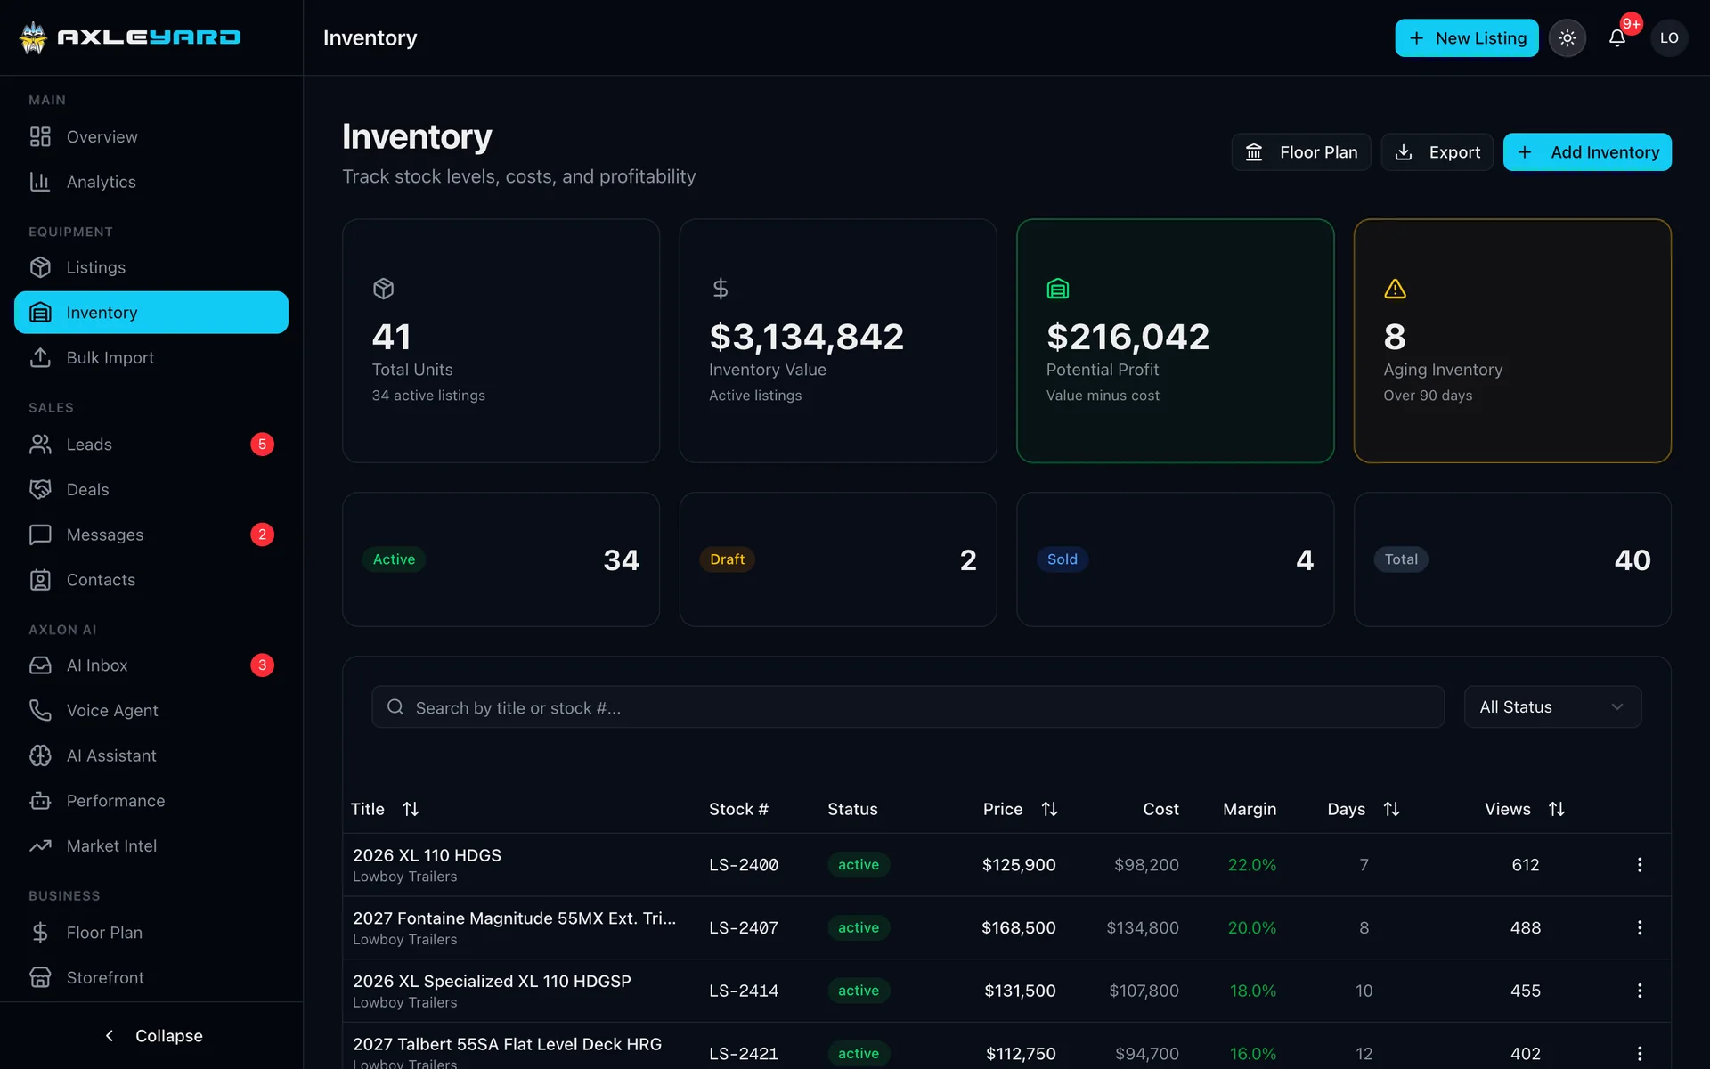Open the LO user avatar menu
Screen dimensions: 1710x1069
1669,38
